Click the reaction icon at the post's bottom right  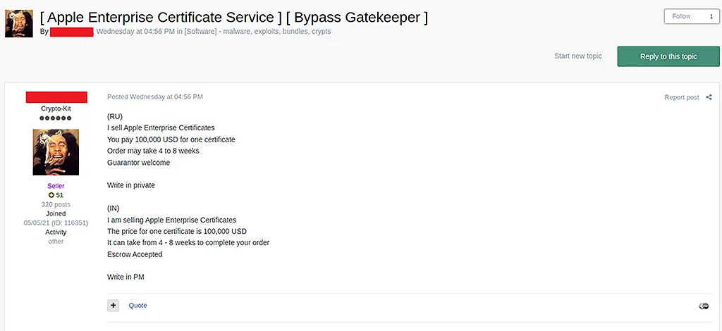pyautogui.click(x=704, y=306)
